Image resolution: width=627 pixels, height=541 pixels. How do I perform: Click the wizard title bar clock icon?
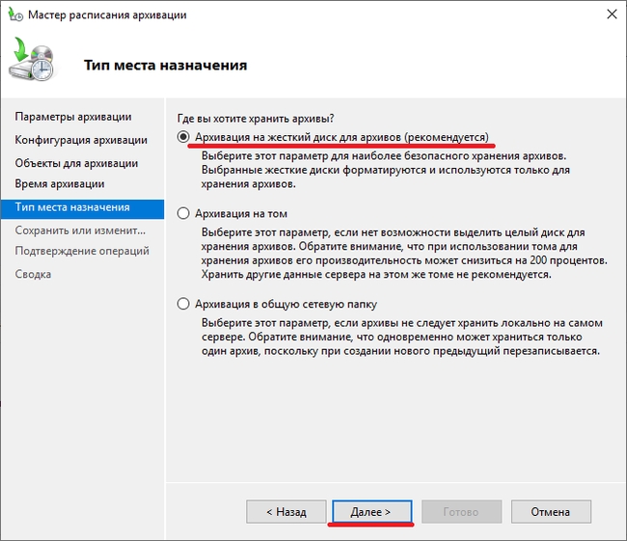tap(14, 15)
